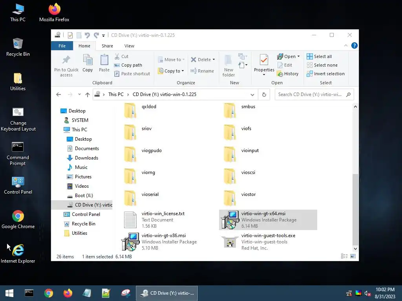
Task: Select Boot (X:) drive in navigation pane
Action: click(84, 196)
